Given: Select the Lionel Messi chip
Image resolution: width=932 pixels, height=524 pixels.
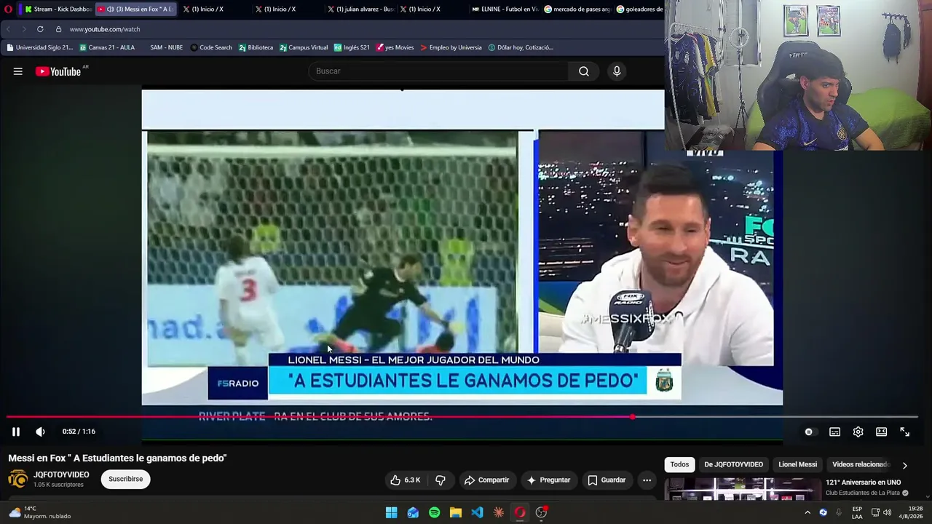Looking at the screenshot, I should click(x=797, y=464).
